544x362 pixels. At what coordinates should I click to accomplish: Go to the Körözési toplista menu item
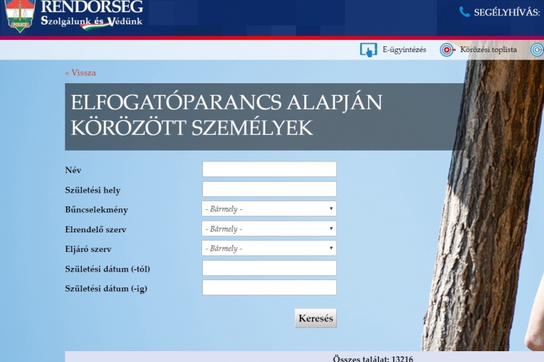tap(488, 50)
